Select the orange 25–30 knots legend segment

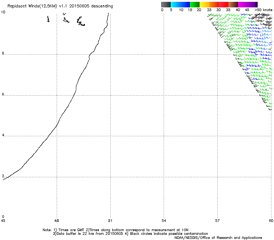click(x=214, y=4)
